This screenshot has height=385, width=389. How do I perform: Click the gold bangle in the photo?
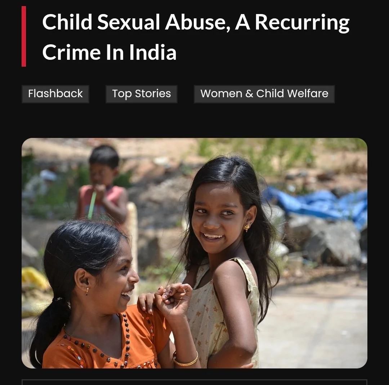(185, 360)
